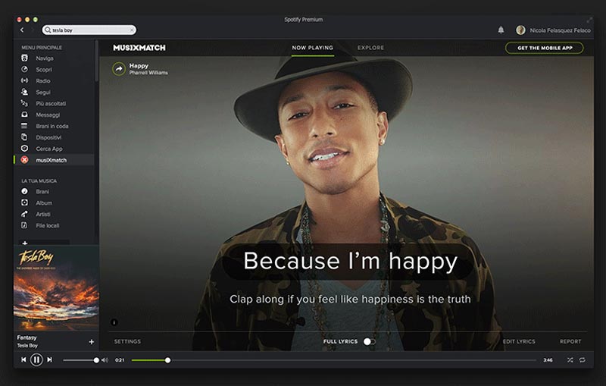Click the Pharrell Williams artist name

pyautogui.click(x=148, y=73)
